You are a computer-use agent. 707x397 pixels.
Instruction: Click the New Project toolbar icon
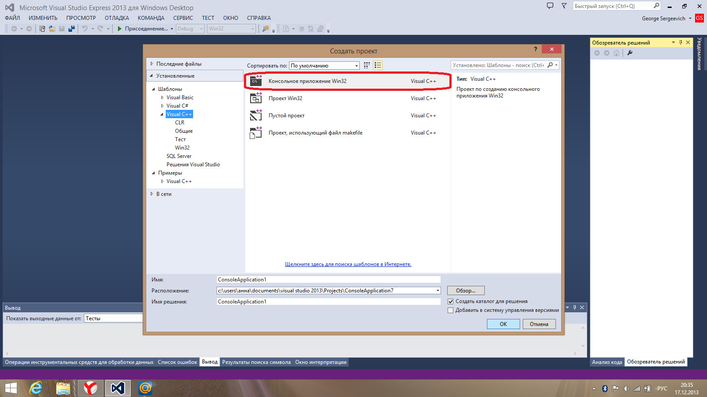[x=42, y=29]
